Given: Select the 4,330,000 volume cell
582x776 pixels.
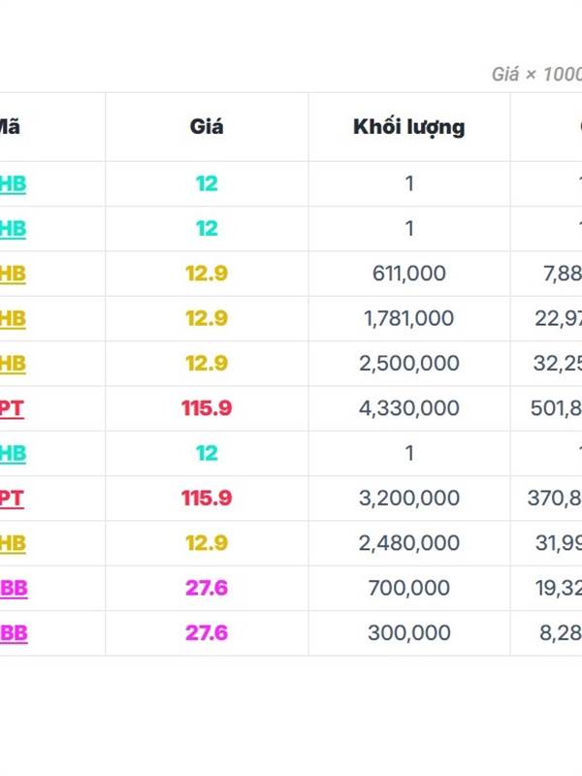Looking at the screenshot, I should [408, 408].
